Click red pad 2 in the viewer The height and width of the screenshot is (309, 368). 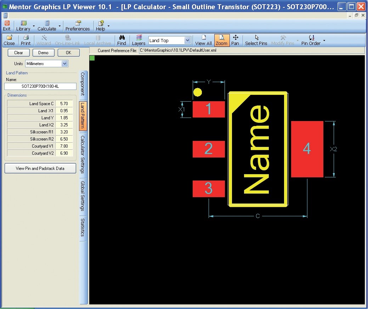pyautogui.click(x=209, y=149)
